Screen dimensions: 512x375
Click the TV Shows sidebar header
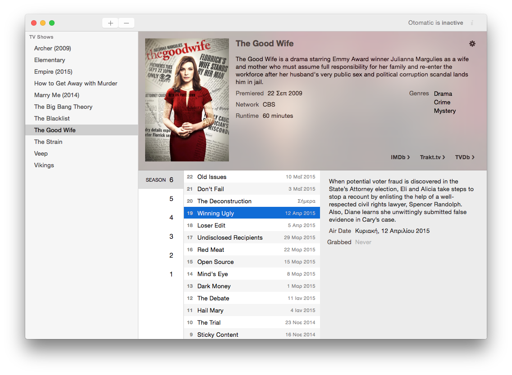pos(41,37)
